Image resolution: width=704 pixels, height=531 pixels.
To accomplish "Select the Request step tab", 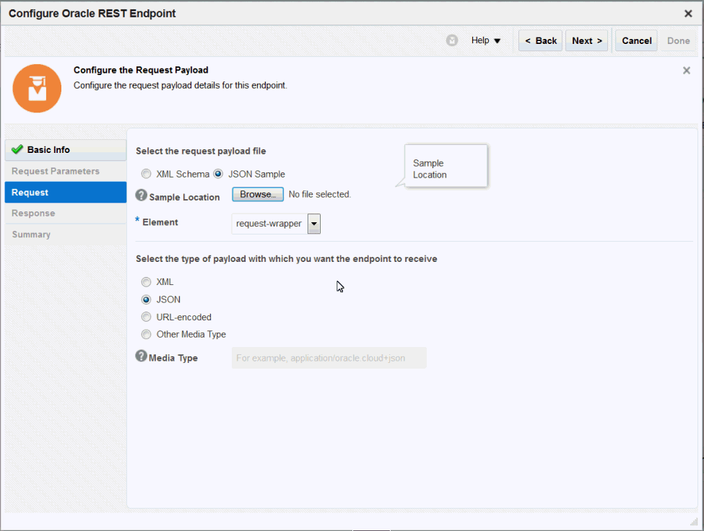I will click(66, 193).
